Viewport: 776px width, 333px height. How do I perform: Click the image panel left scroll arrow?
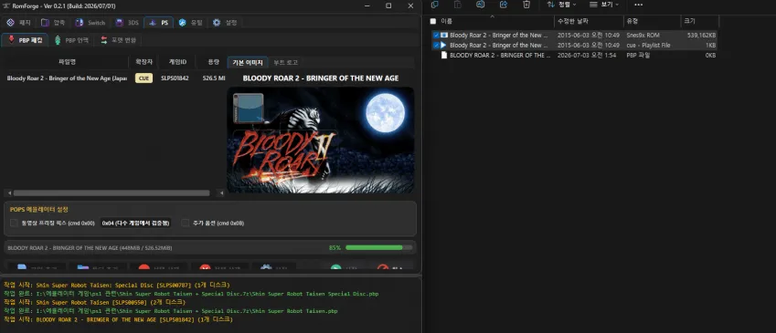221,193
